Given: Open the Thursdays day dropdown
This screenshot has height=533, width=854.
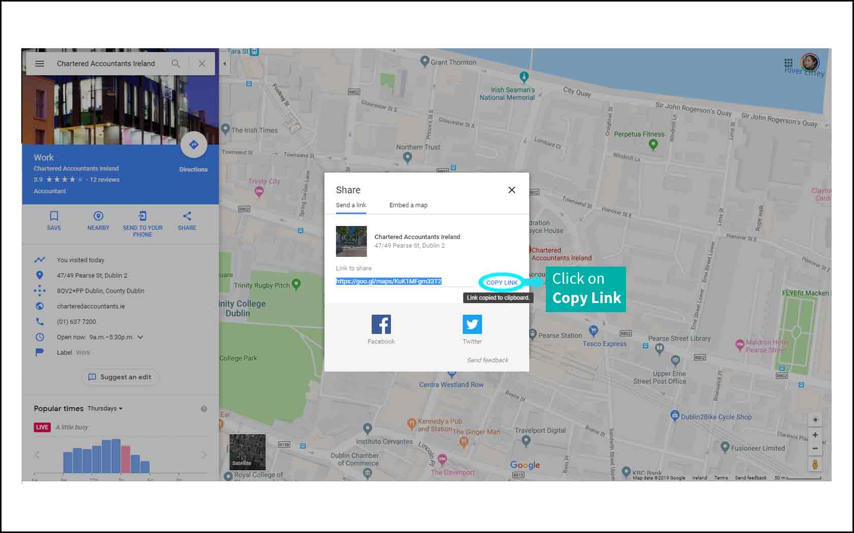Looking at the screenshot, I should click(x=105, y=409).
